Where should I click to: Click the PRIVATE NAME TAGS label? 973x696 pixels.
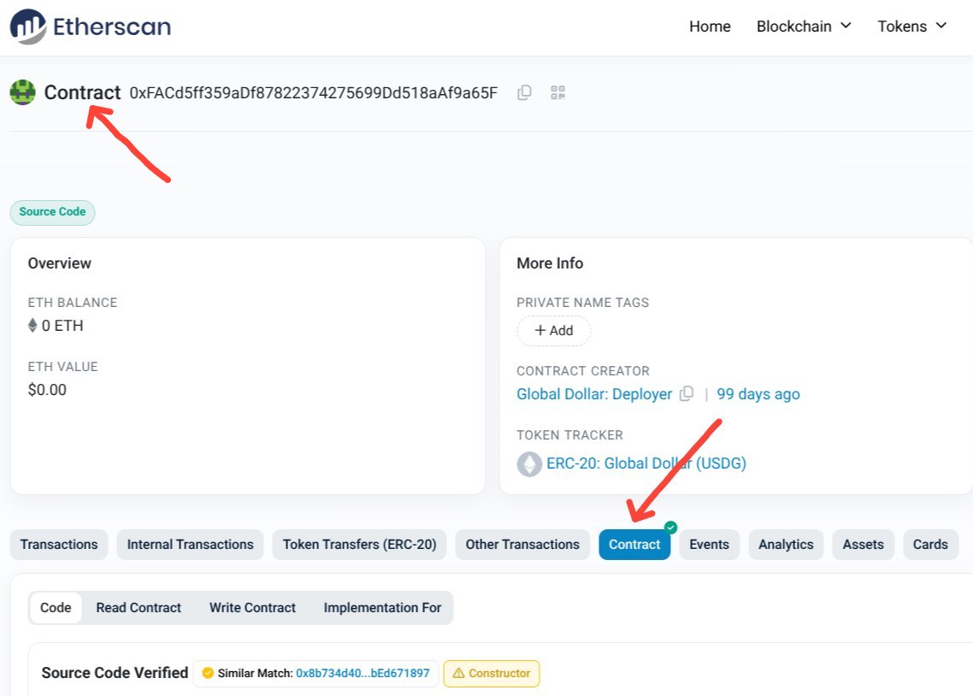(x=582, y=302)
